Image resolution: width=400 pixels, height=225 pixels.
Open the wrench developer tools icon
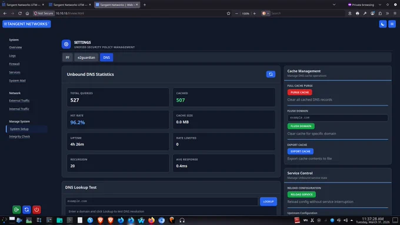365,14
